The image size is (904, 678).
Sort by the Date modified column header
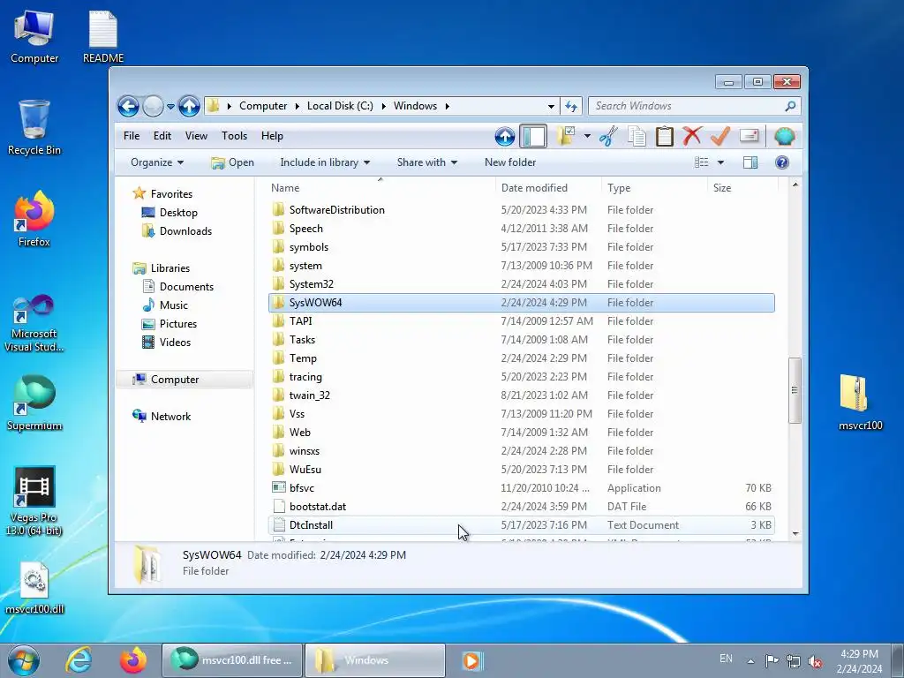(x=548, y=188)
